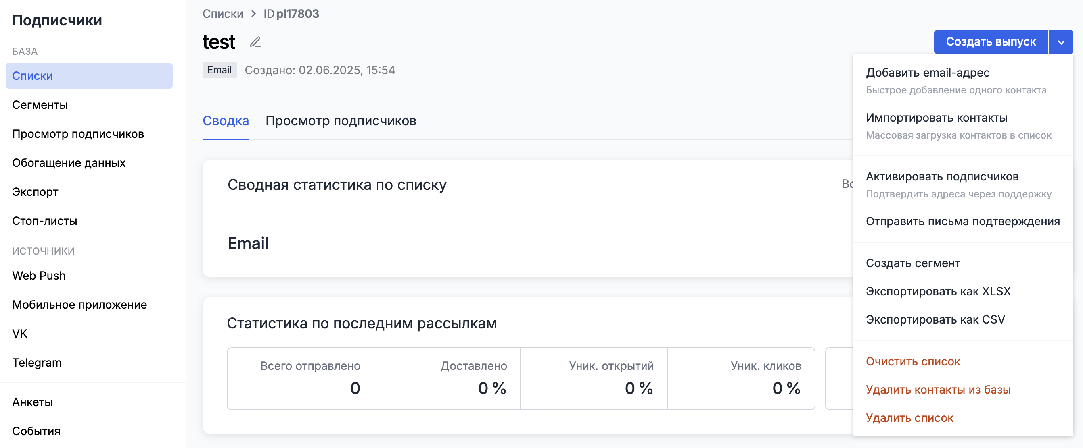Viewport: 1083px width, 448px height.
Task: Select Создать сегмент in the dropdown
Action: point(913,263)
